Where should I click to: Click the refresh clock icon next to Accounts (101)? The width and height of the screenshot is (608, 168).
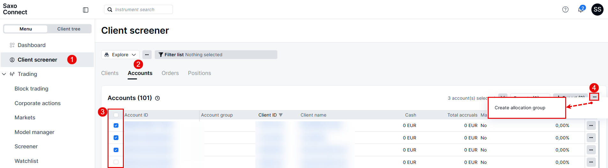pyautogui.click(x=157, y=98)
